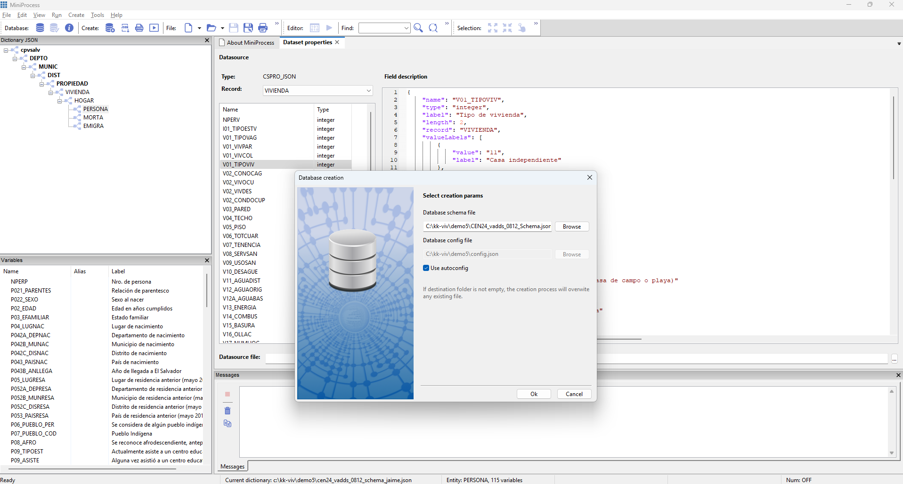The image size is (903, 484).
Task: Click the trash icon in Messages panel
Action: coord(228,411)
